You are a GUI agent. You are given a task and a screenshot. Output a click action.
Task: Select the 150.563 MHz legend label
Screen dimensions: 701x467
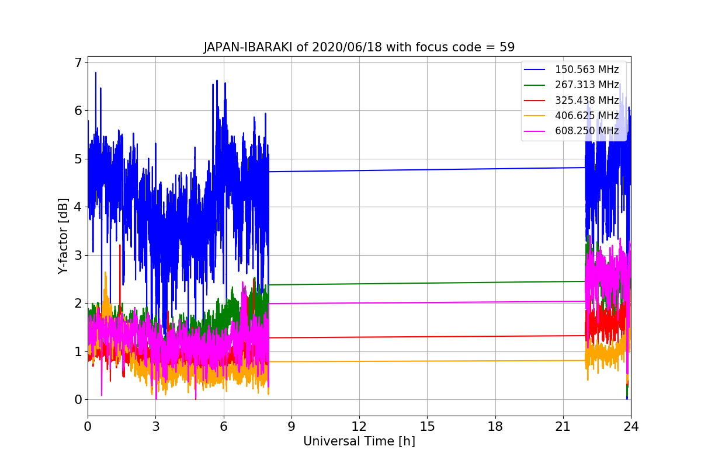[587, 69]
